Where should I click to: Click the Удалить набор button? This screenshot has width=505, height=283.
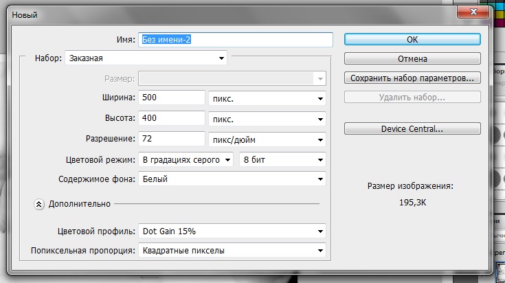click(412, 98)
